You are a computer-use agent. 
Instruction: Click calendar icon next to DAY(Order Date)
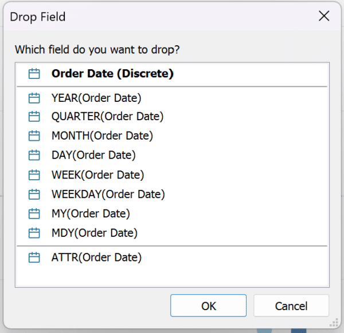(34, 156)
